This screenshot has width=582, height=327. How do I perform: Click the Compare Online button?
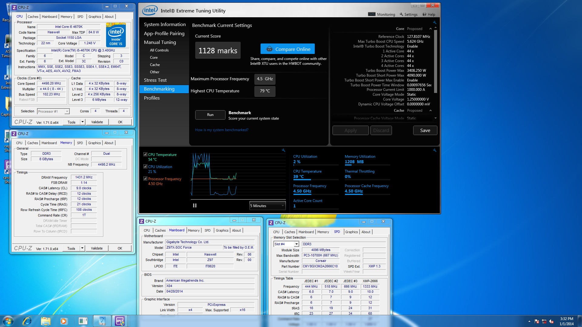click(x=287, y=49)
